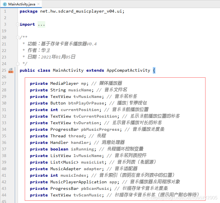Click AppCompatActivity in the class declaration
Viewport: 220px width, 203px height.
point(128,70)
